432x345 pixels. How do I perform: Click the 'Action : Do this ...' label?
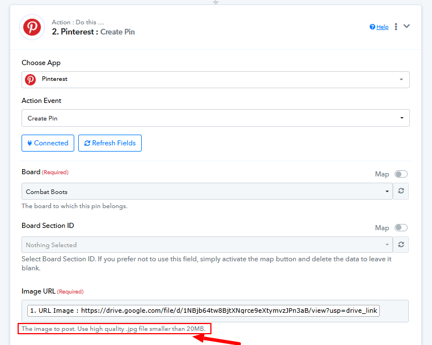pyautogui.click(x=78, y=22)
